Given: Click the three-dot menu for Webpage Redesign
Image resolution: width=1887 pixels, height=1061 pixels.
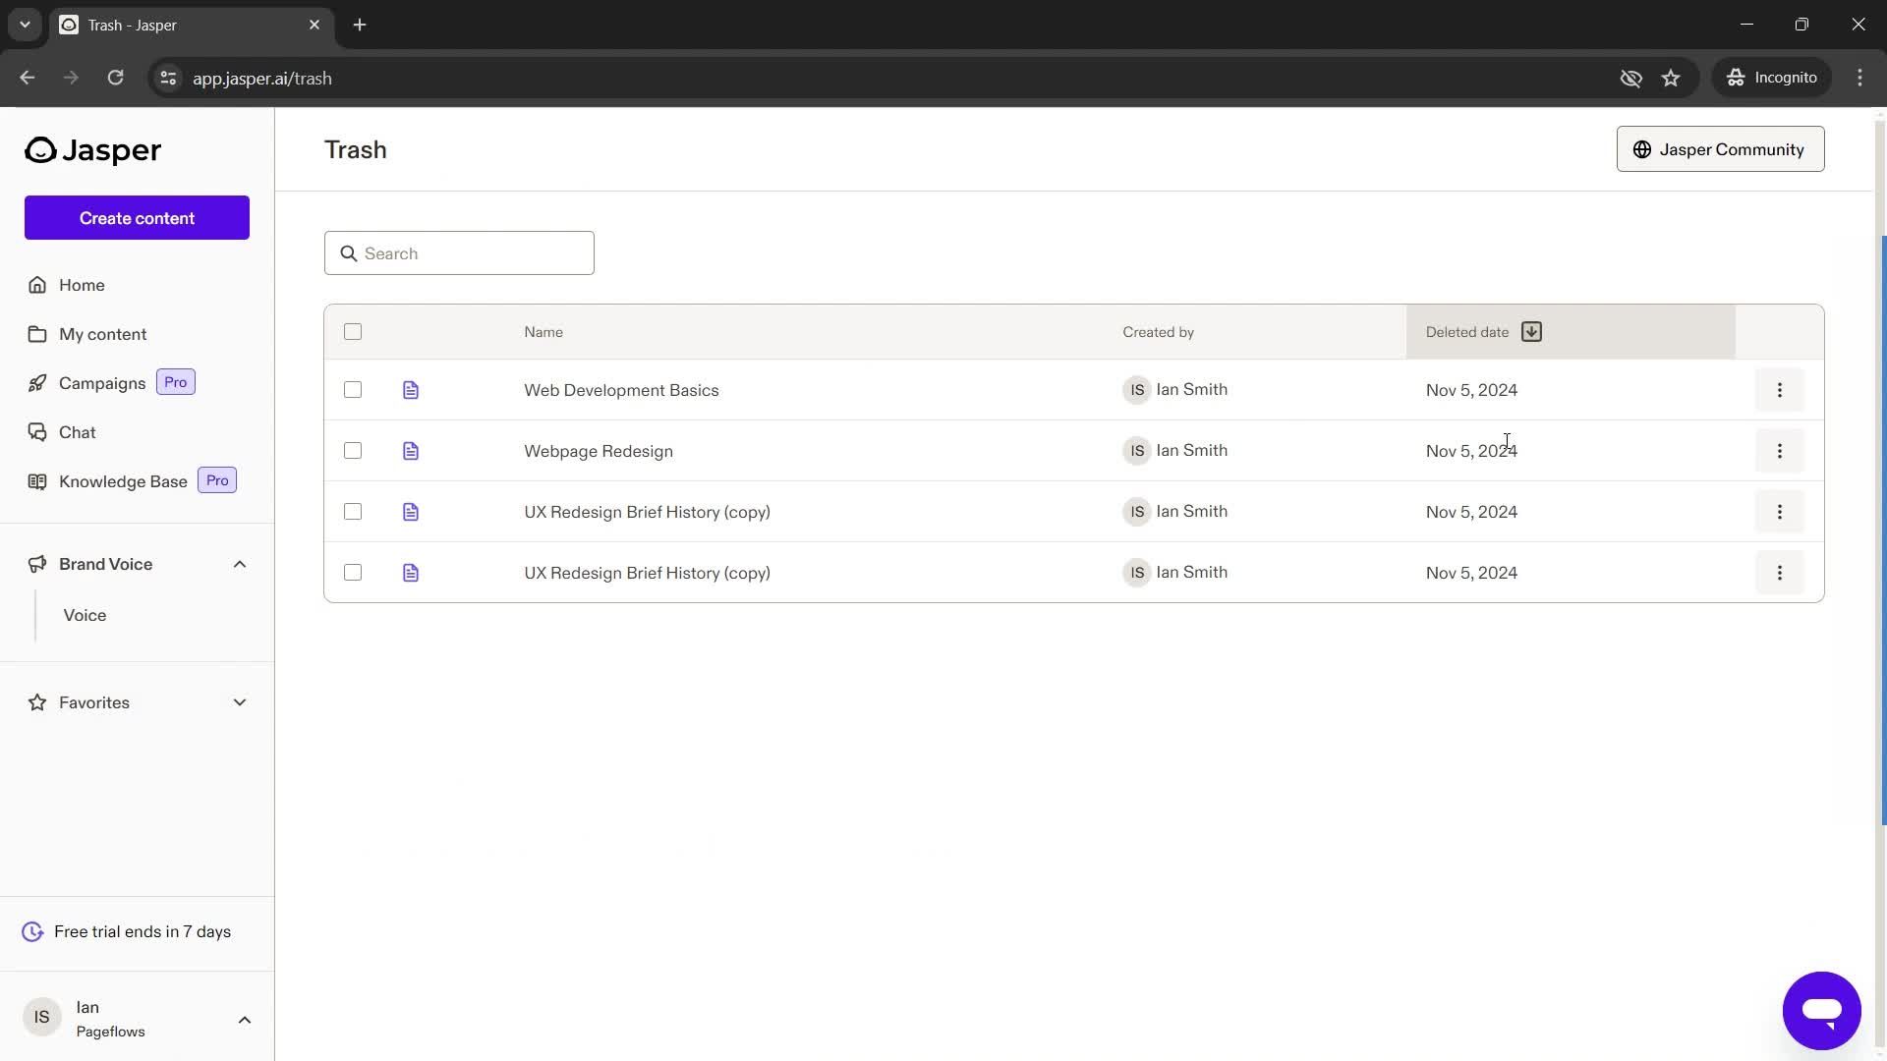Looking at the screenshot, I should [1780, 451].
